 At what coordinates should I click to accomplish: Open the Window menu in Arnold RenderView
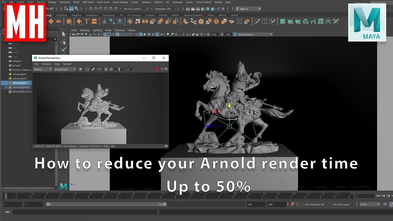(46, 64)
